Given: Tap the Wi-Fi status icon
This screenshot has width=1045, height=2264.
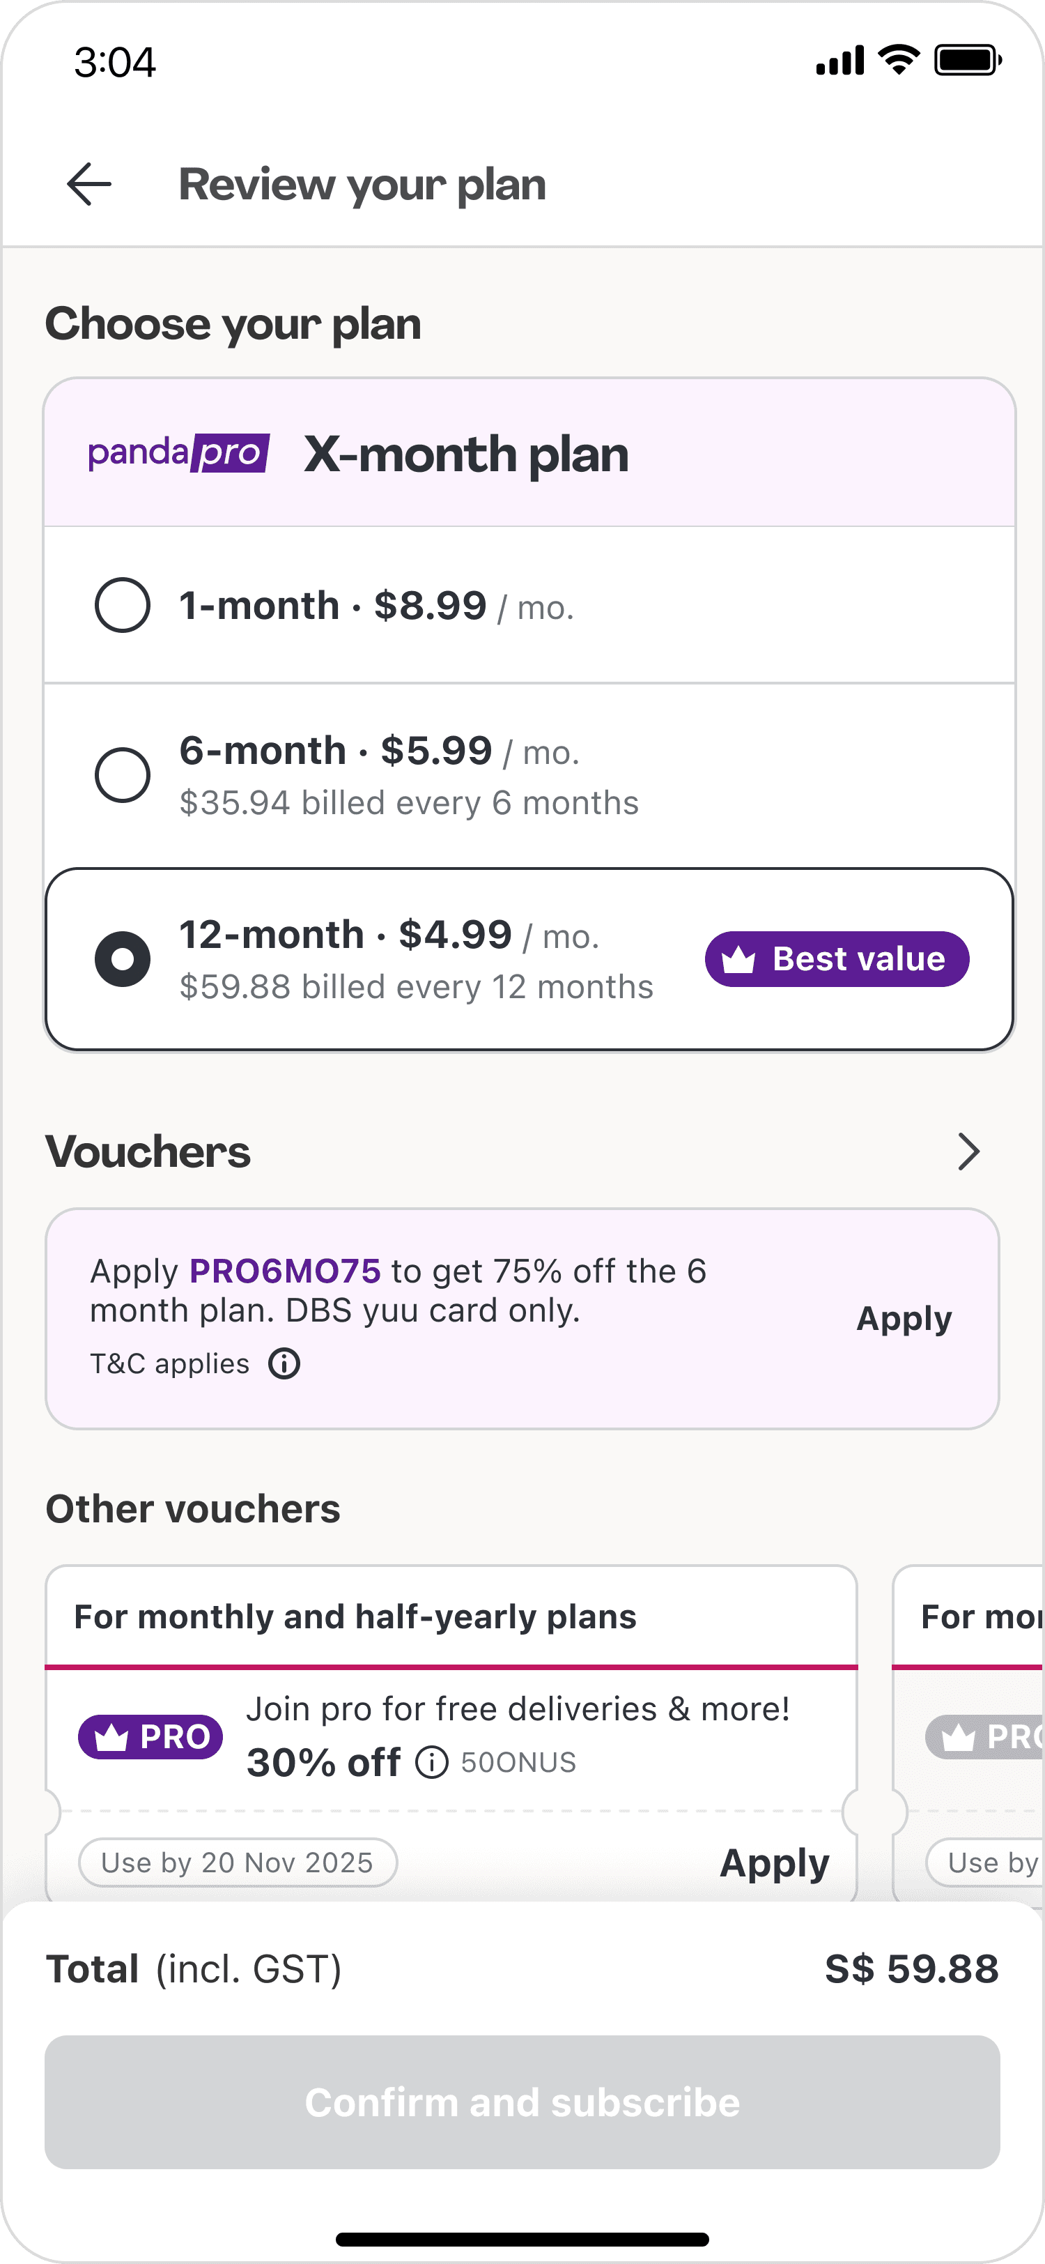Looking at the screenshot, I should (898, 61).
